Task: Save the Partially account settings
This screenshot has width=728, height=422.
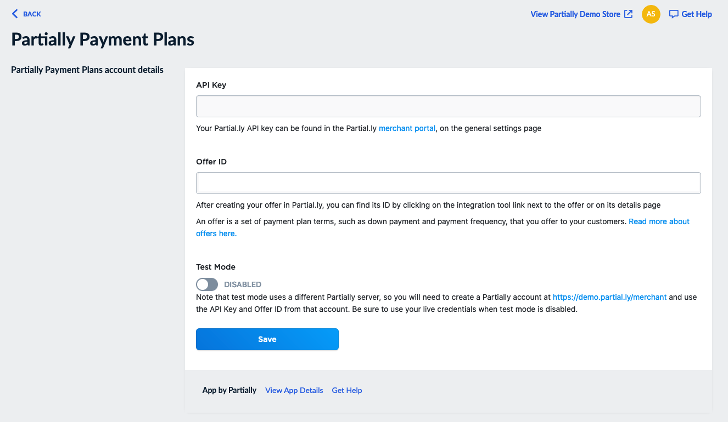Action: point(267,339)
